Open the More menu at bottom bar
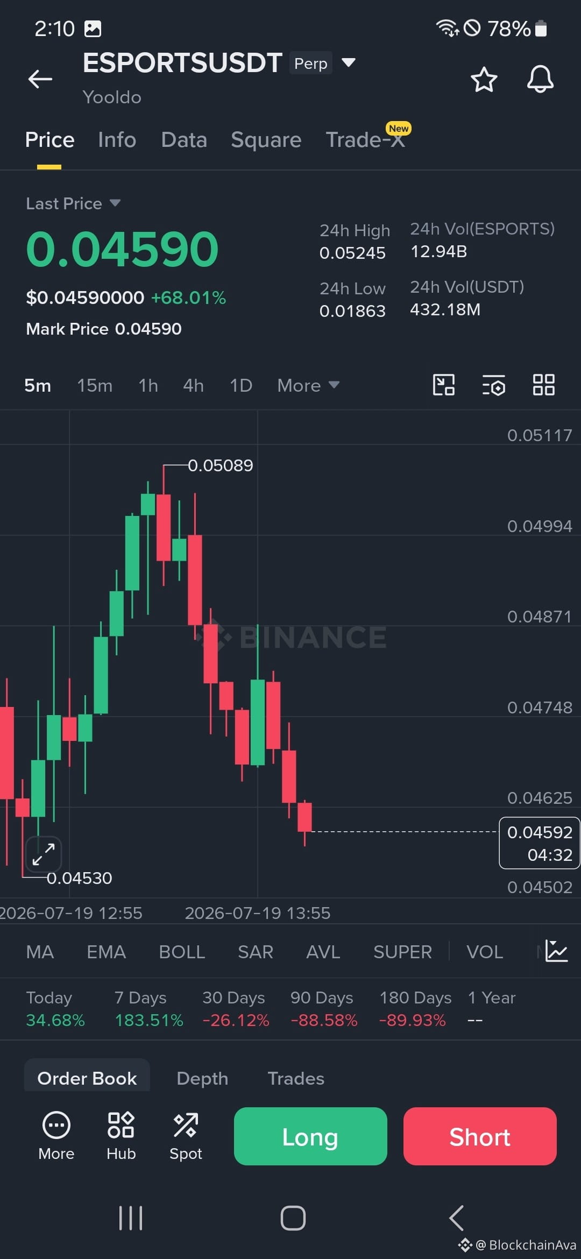 tap(56, 1135)
